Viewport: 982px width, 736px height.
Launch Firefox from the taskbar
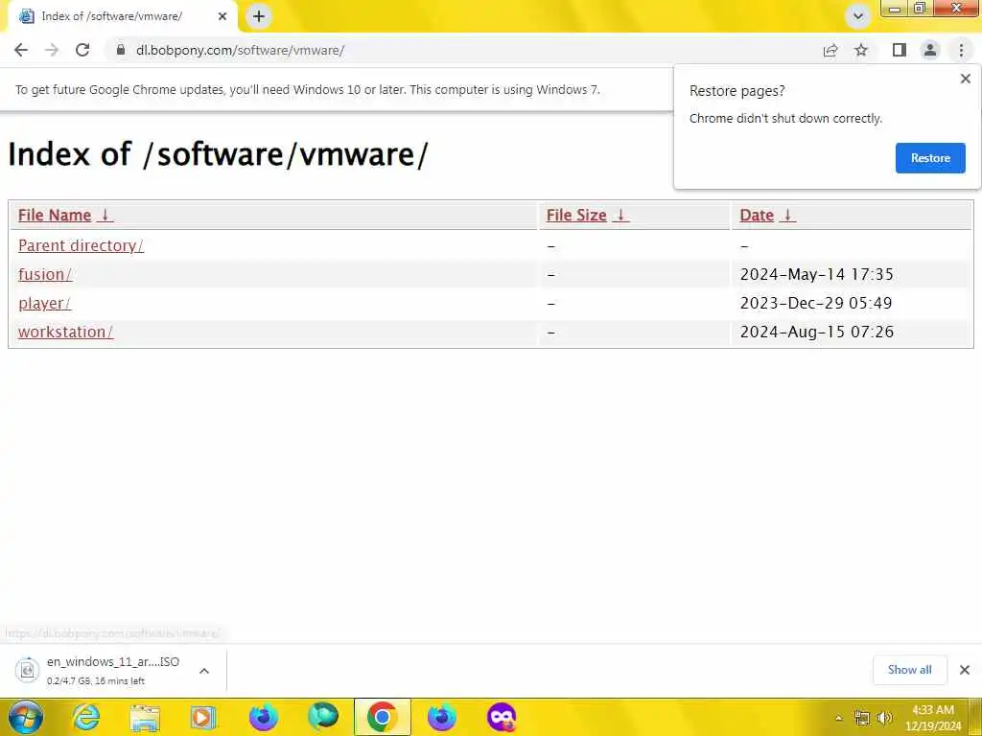coord(263,717)
